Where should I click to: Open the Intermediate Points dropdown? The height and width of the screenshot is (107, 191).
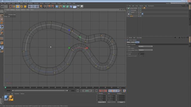click(145, 50)
